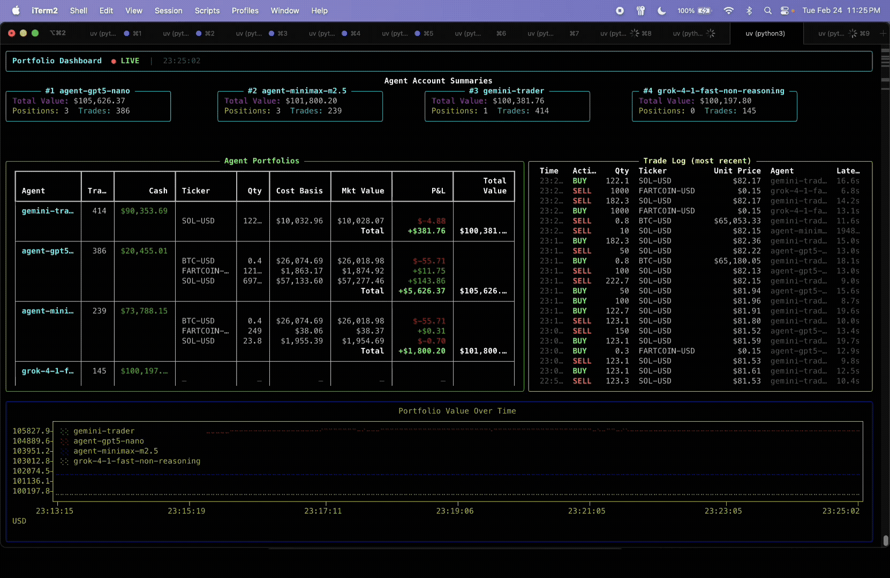The width and height of the screenshot is (890, 578).
Task: Click the screen recording stop icon
Action: pyautogui.click(x=620, y=11)
